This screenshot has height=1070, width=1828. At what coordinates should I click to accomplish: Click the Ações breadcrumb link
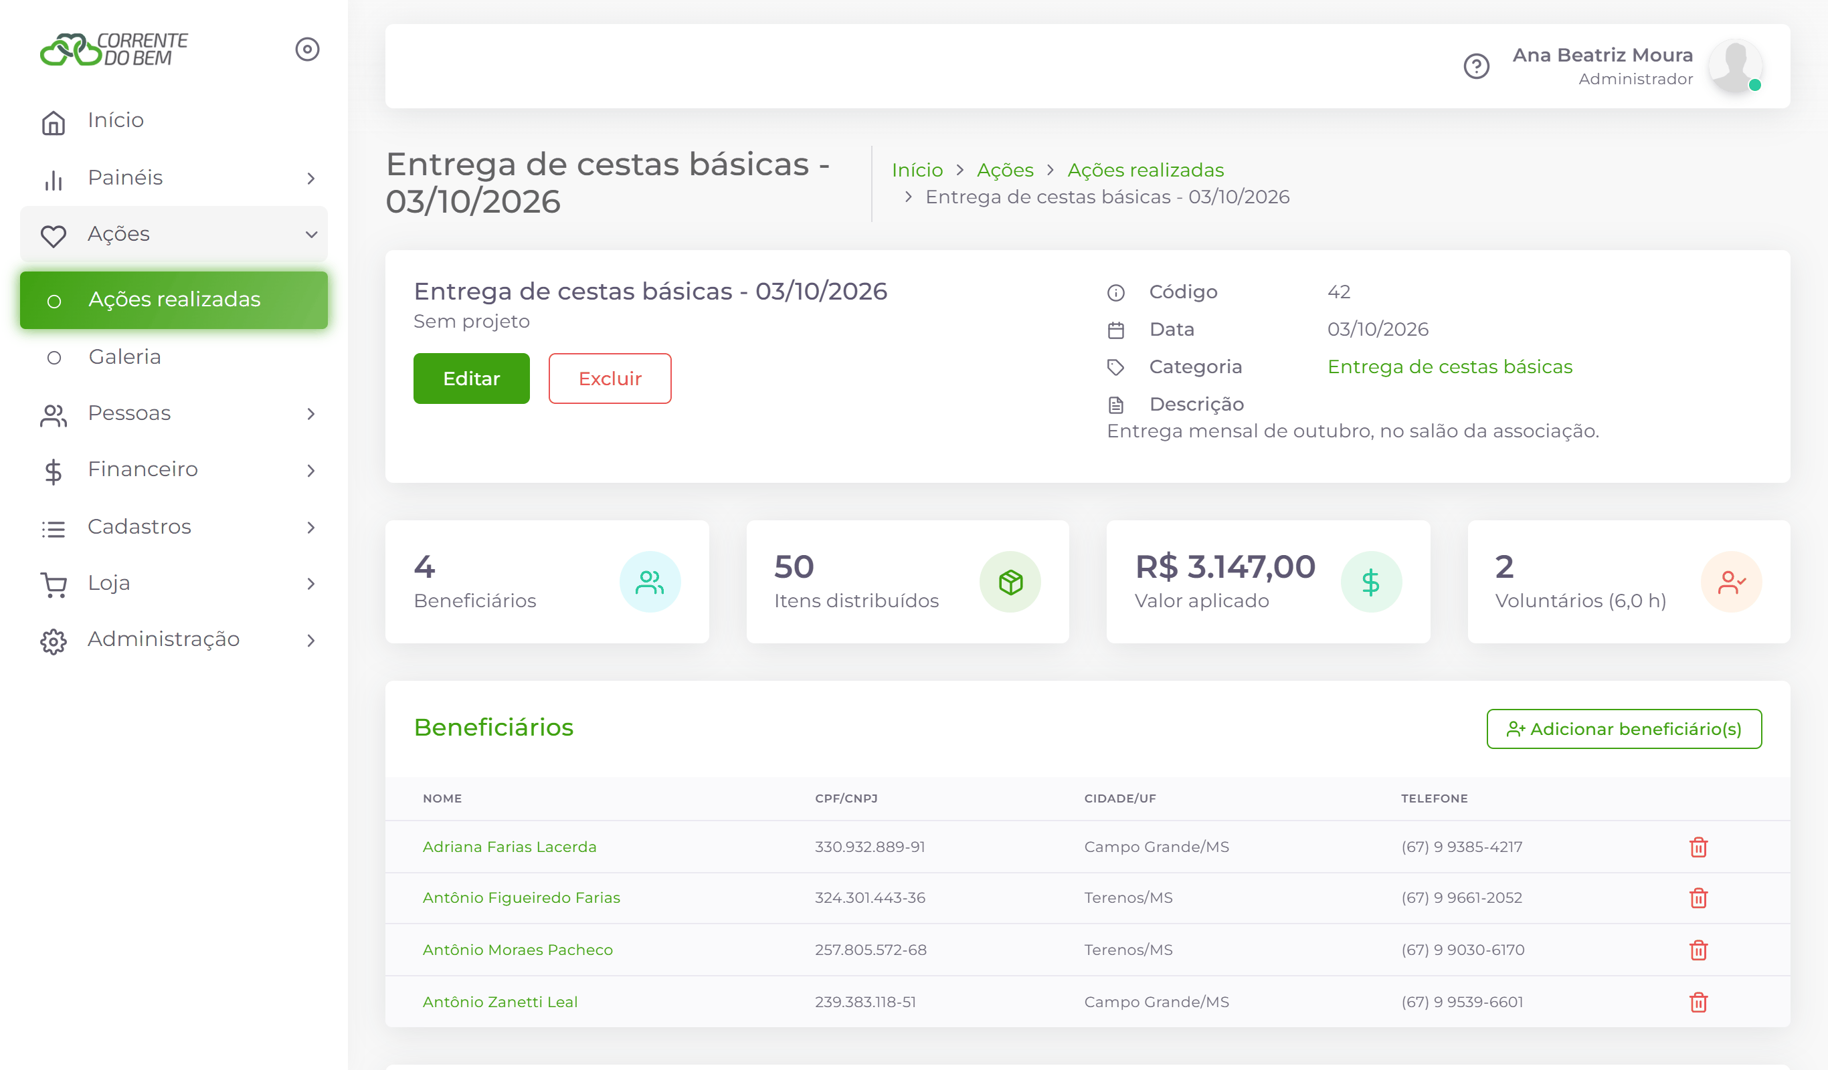(1005, 170)
